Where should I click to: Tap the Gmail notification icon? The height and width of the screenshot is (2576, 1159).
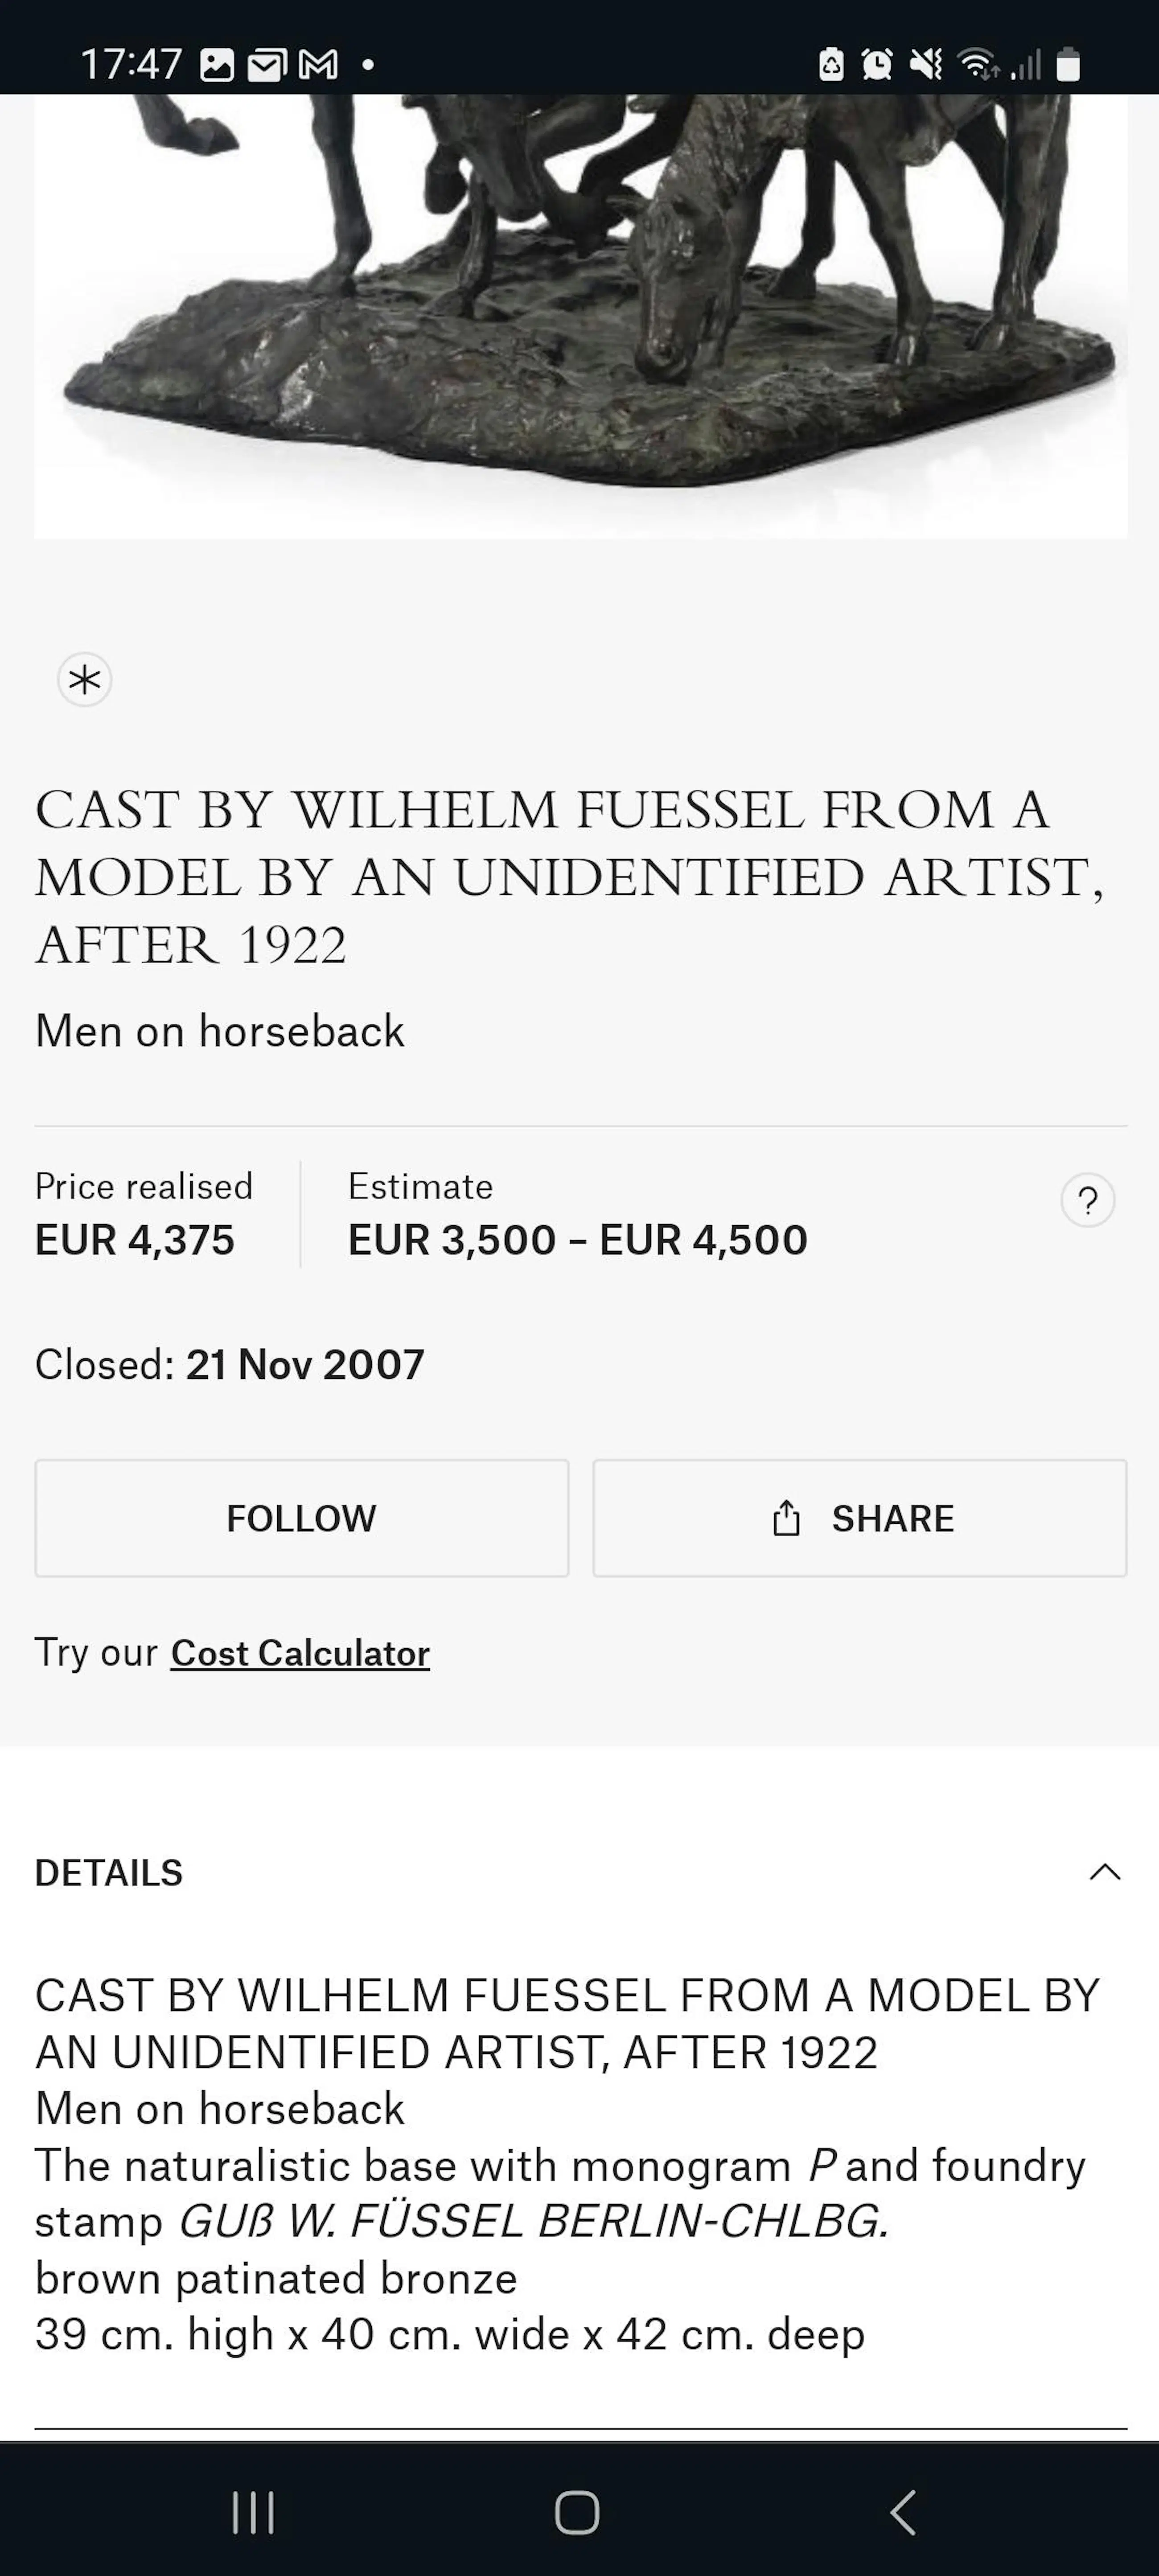point(318,66)
